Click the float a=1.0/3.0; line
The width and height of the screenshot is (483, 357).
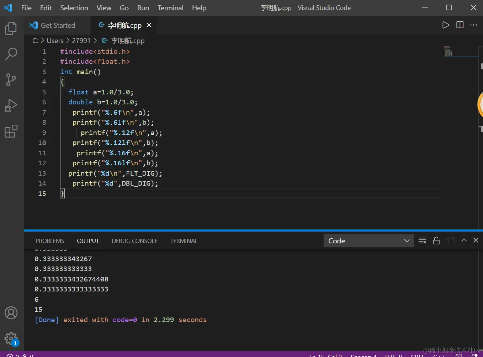pos(101,92)
